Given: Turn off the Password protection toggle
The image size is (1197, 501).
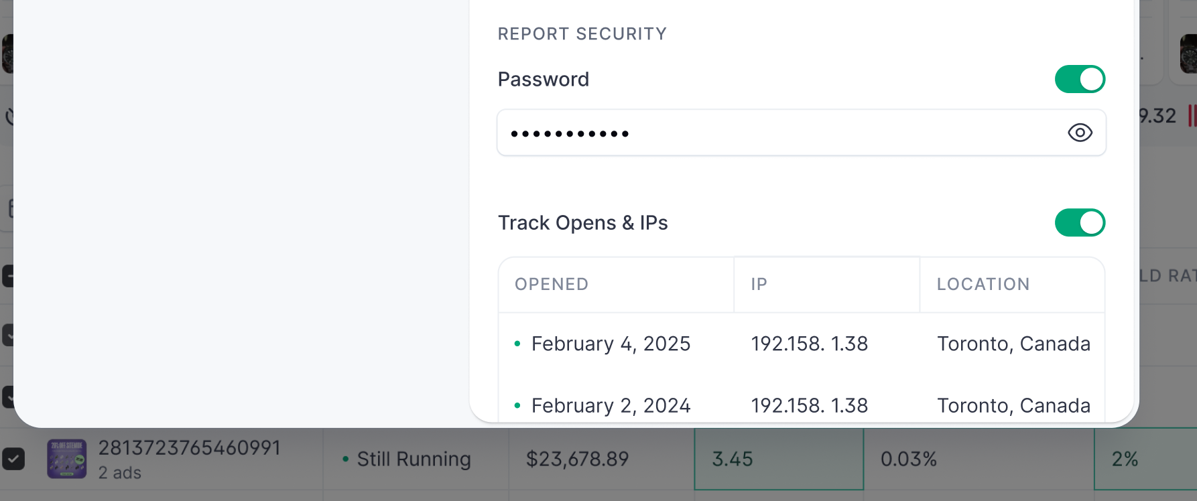Looking at the screenshot, I should click(x=1080, y=79).
